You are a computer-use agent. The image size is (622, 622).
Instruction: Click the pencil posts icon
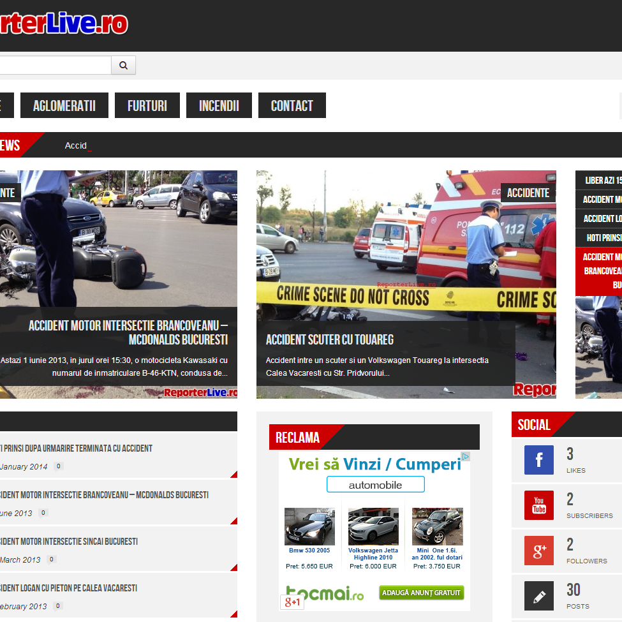(538, 596)
